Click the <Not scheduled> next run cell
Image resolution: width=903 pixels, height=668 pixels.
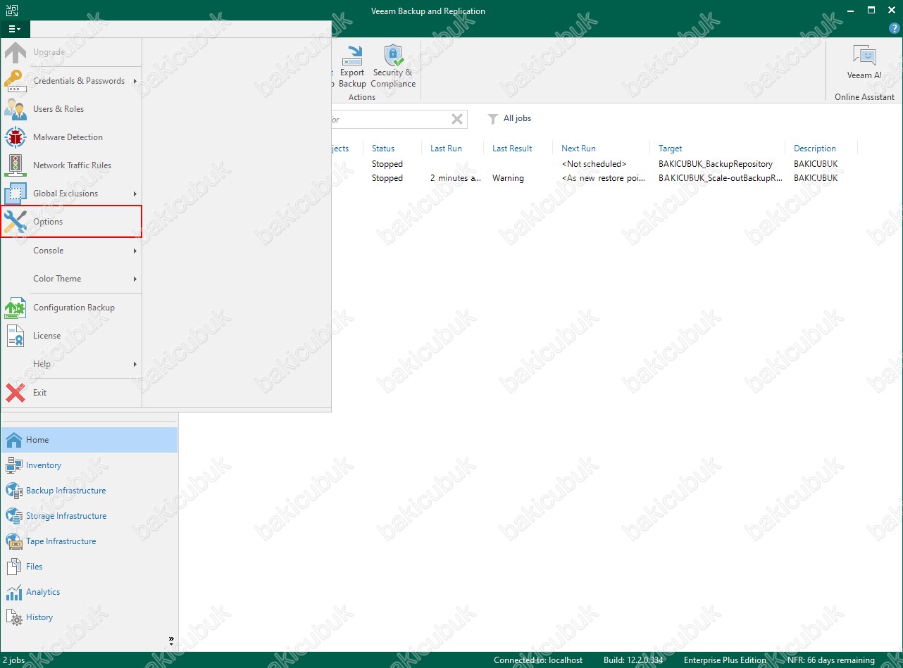pos(594,164)
